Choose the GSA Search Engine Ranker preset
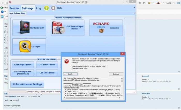181x110 pixels. coord(67,27)
